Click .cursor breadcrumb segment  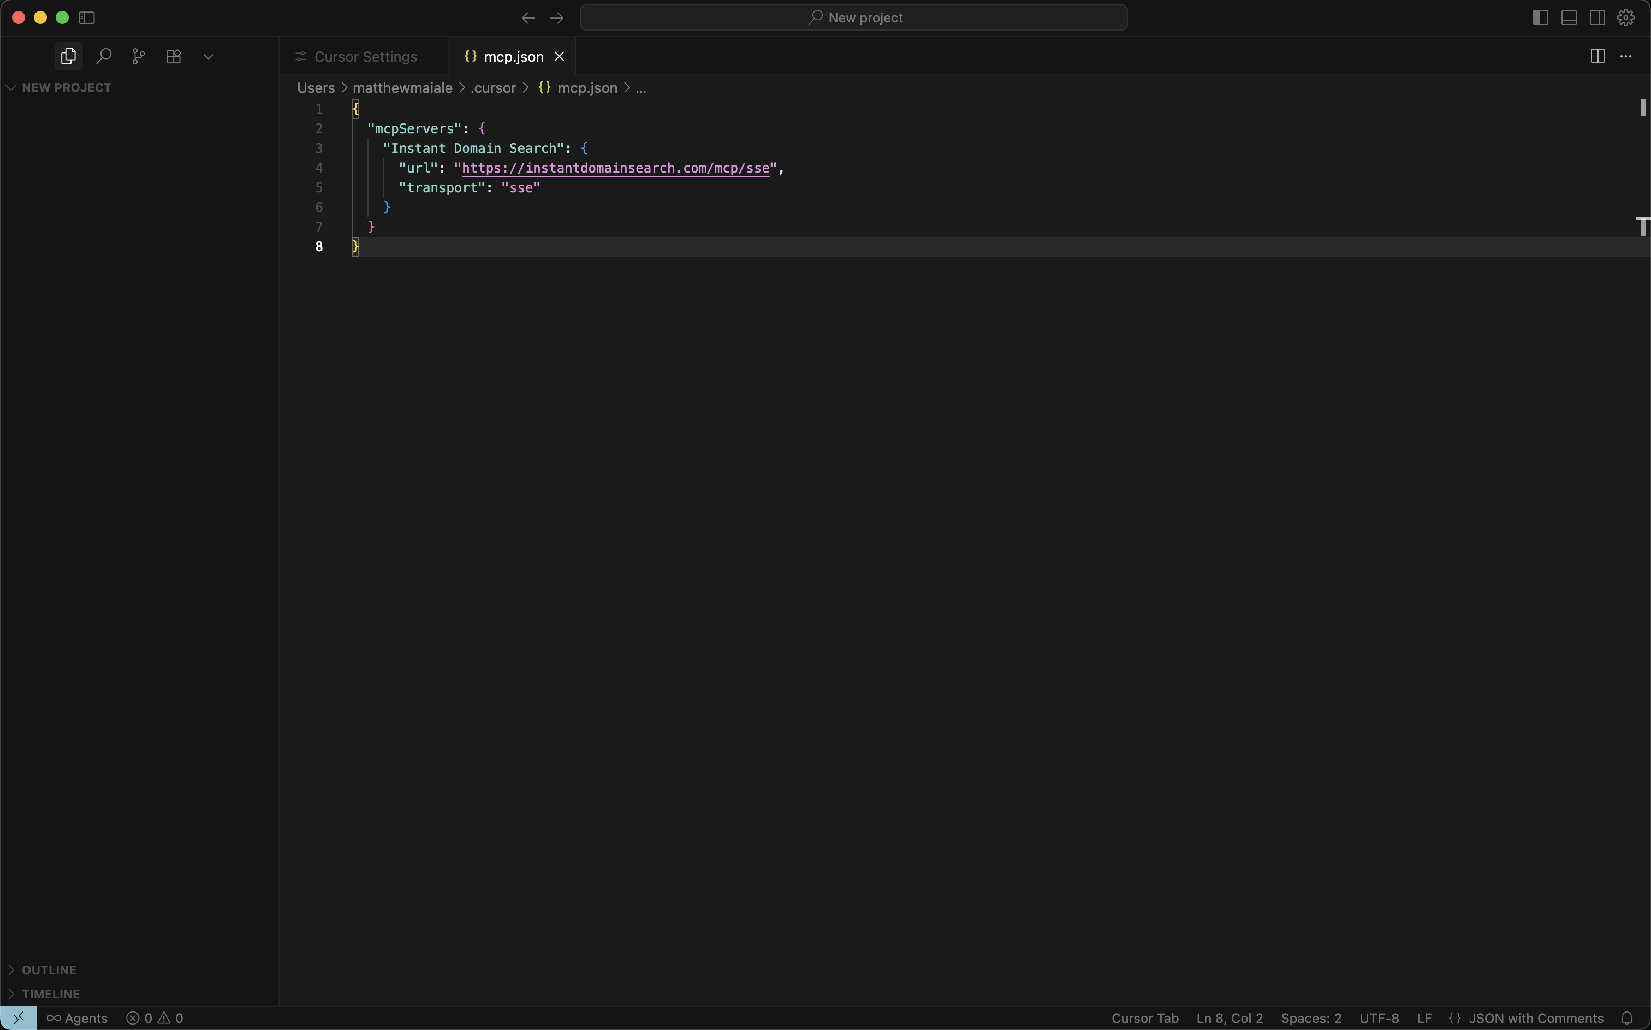coord(493,88)
